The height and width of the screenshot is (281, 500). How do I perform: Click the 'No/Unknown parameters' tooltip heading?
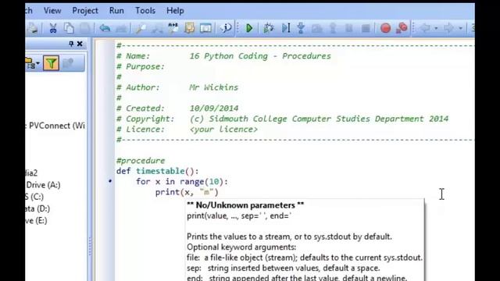[x=245, y=205]
